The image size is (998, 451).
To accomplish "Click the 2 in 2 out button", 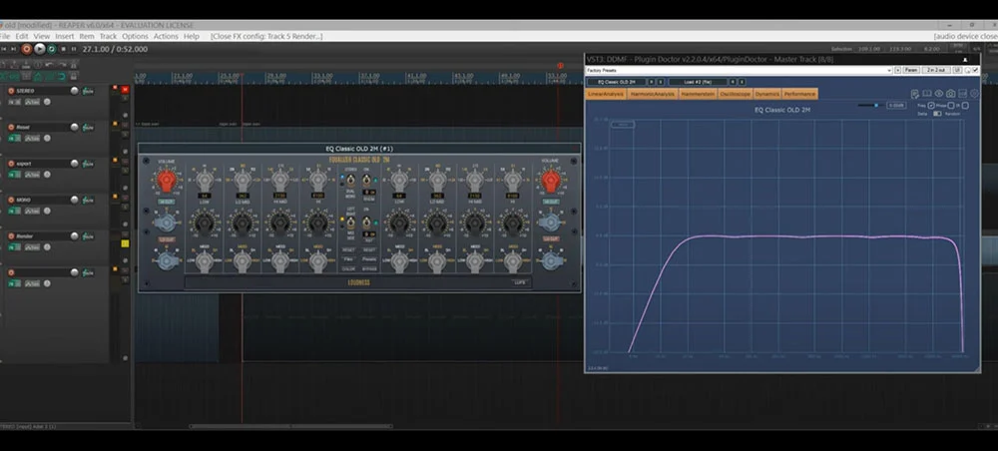I will [936, 70].
